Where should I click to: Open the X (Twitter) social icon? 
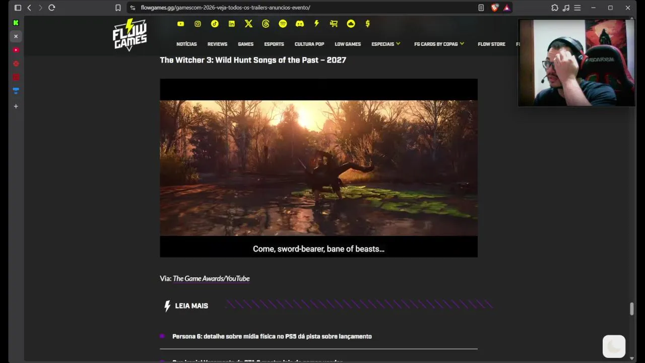click(x=248, y=24)
